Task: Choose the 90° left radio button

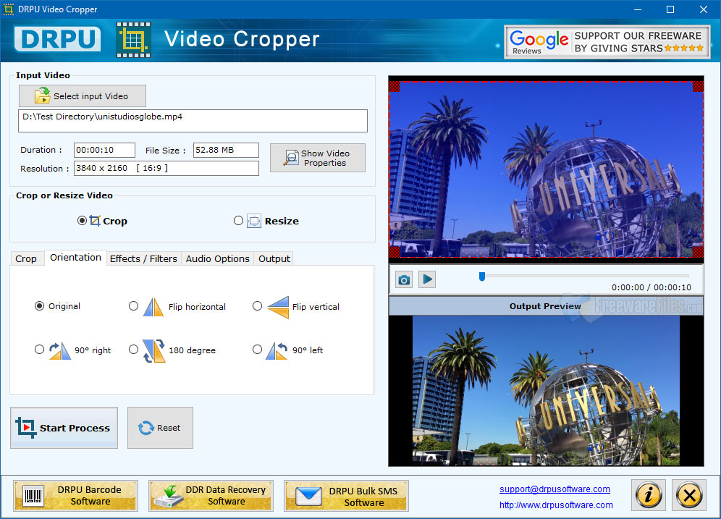Action: click(257, 350)
